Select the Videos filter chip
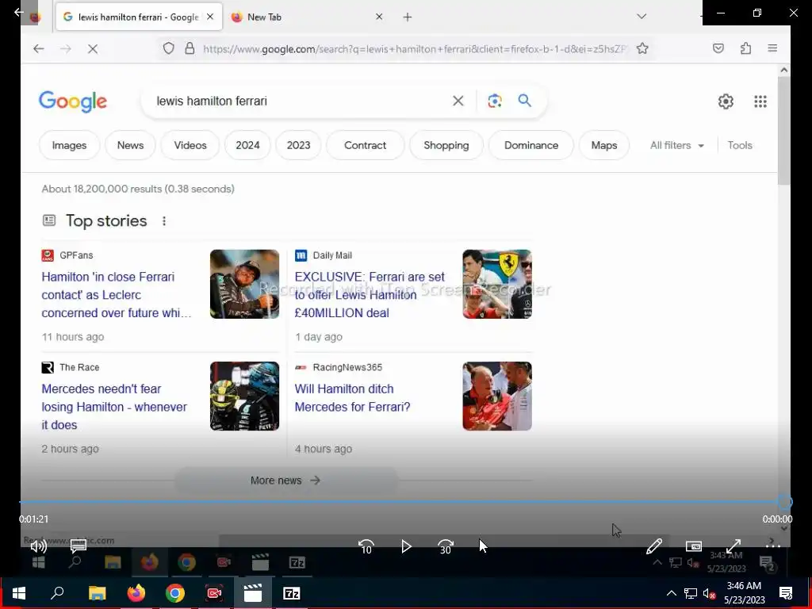Viewport: 812px width, 609px height. tap(190, 146)
